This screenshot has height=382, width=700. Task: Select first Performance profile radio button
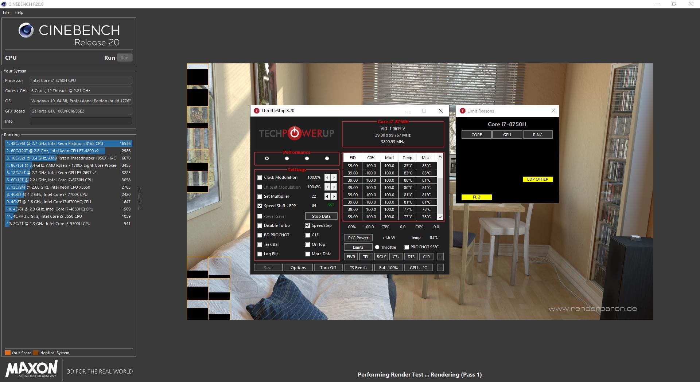tap(267, 158)
